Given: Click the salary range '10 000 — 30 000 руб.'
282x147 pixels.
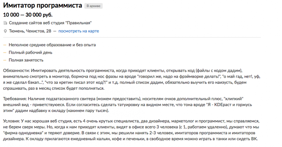Looking at the screenshot, I should [28, 14].
